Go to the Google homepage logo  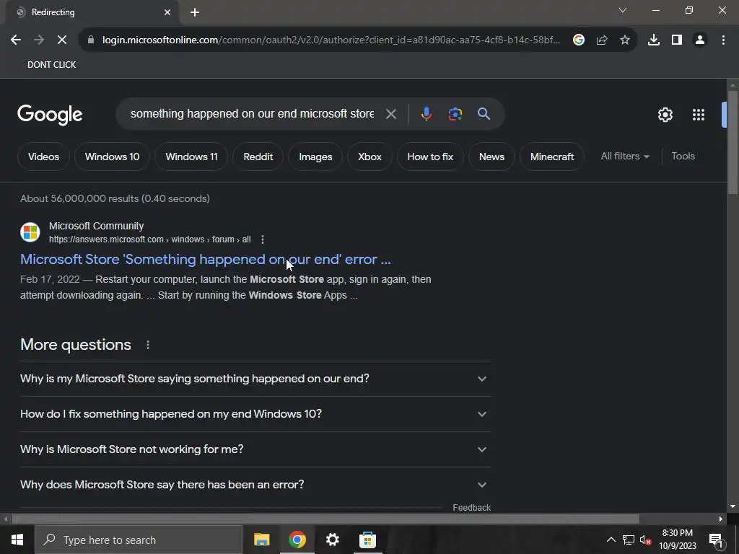coord(50,115)
